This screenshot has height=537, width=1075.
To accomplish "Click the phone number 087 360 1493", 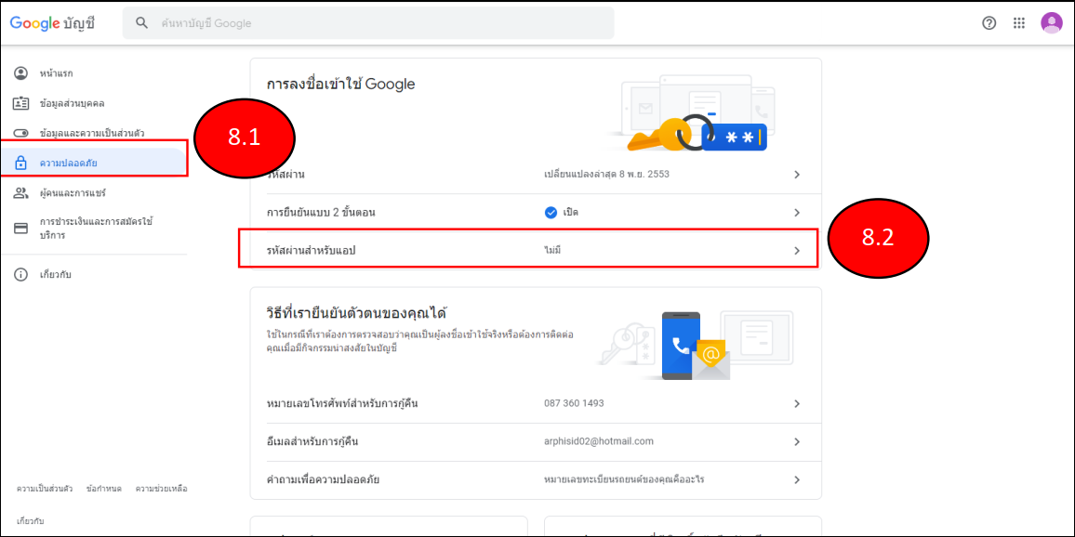I will coord(574,403).
